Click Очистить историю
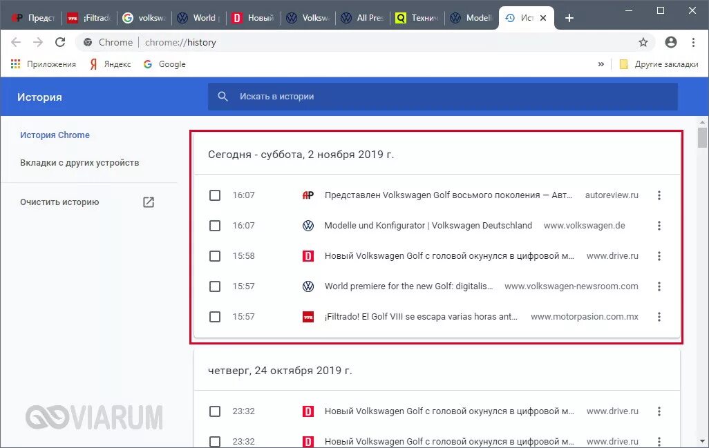 (x=59, y=202)
